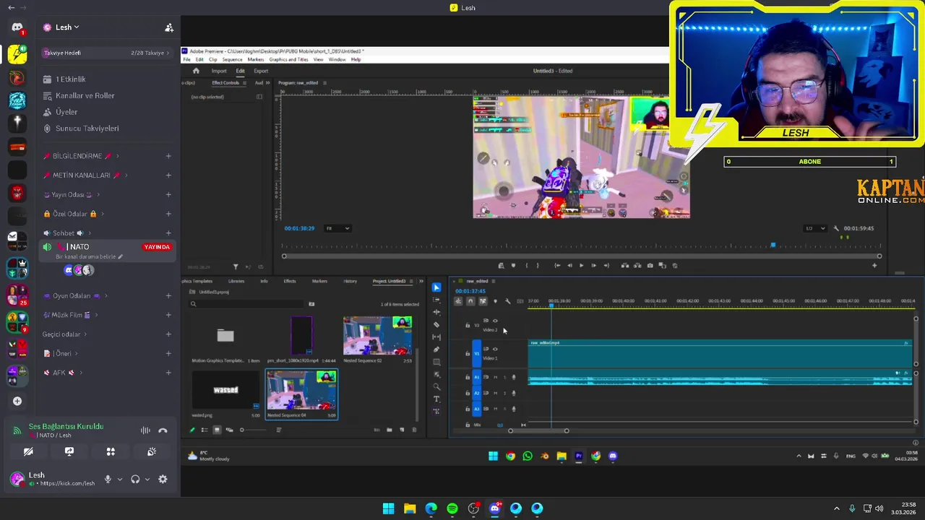Viewport: 925px width, 520px height.
Task: Join NATO voice channel
Action: [x=106, y=247]
